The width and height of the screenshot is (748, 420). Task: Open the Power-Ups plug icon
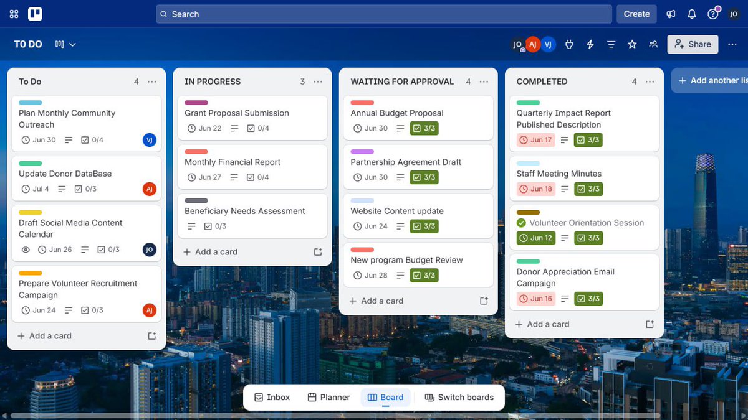point(569,44)
